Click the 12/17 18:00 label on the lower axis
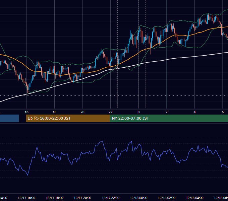This screenshot has height=201, width=228. click(55, 198)
